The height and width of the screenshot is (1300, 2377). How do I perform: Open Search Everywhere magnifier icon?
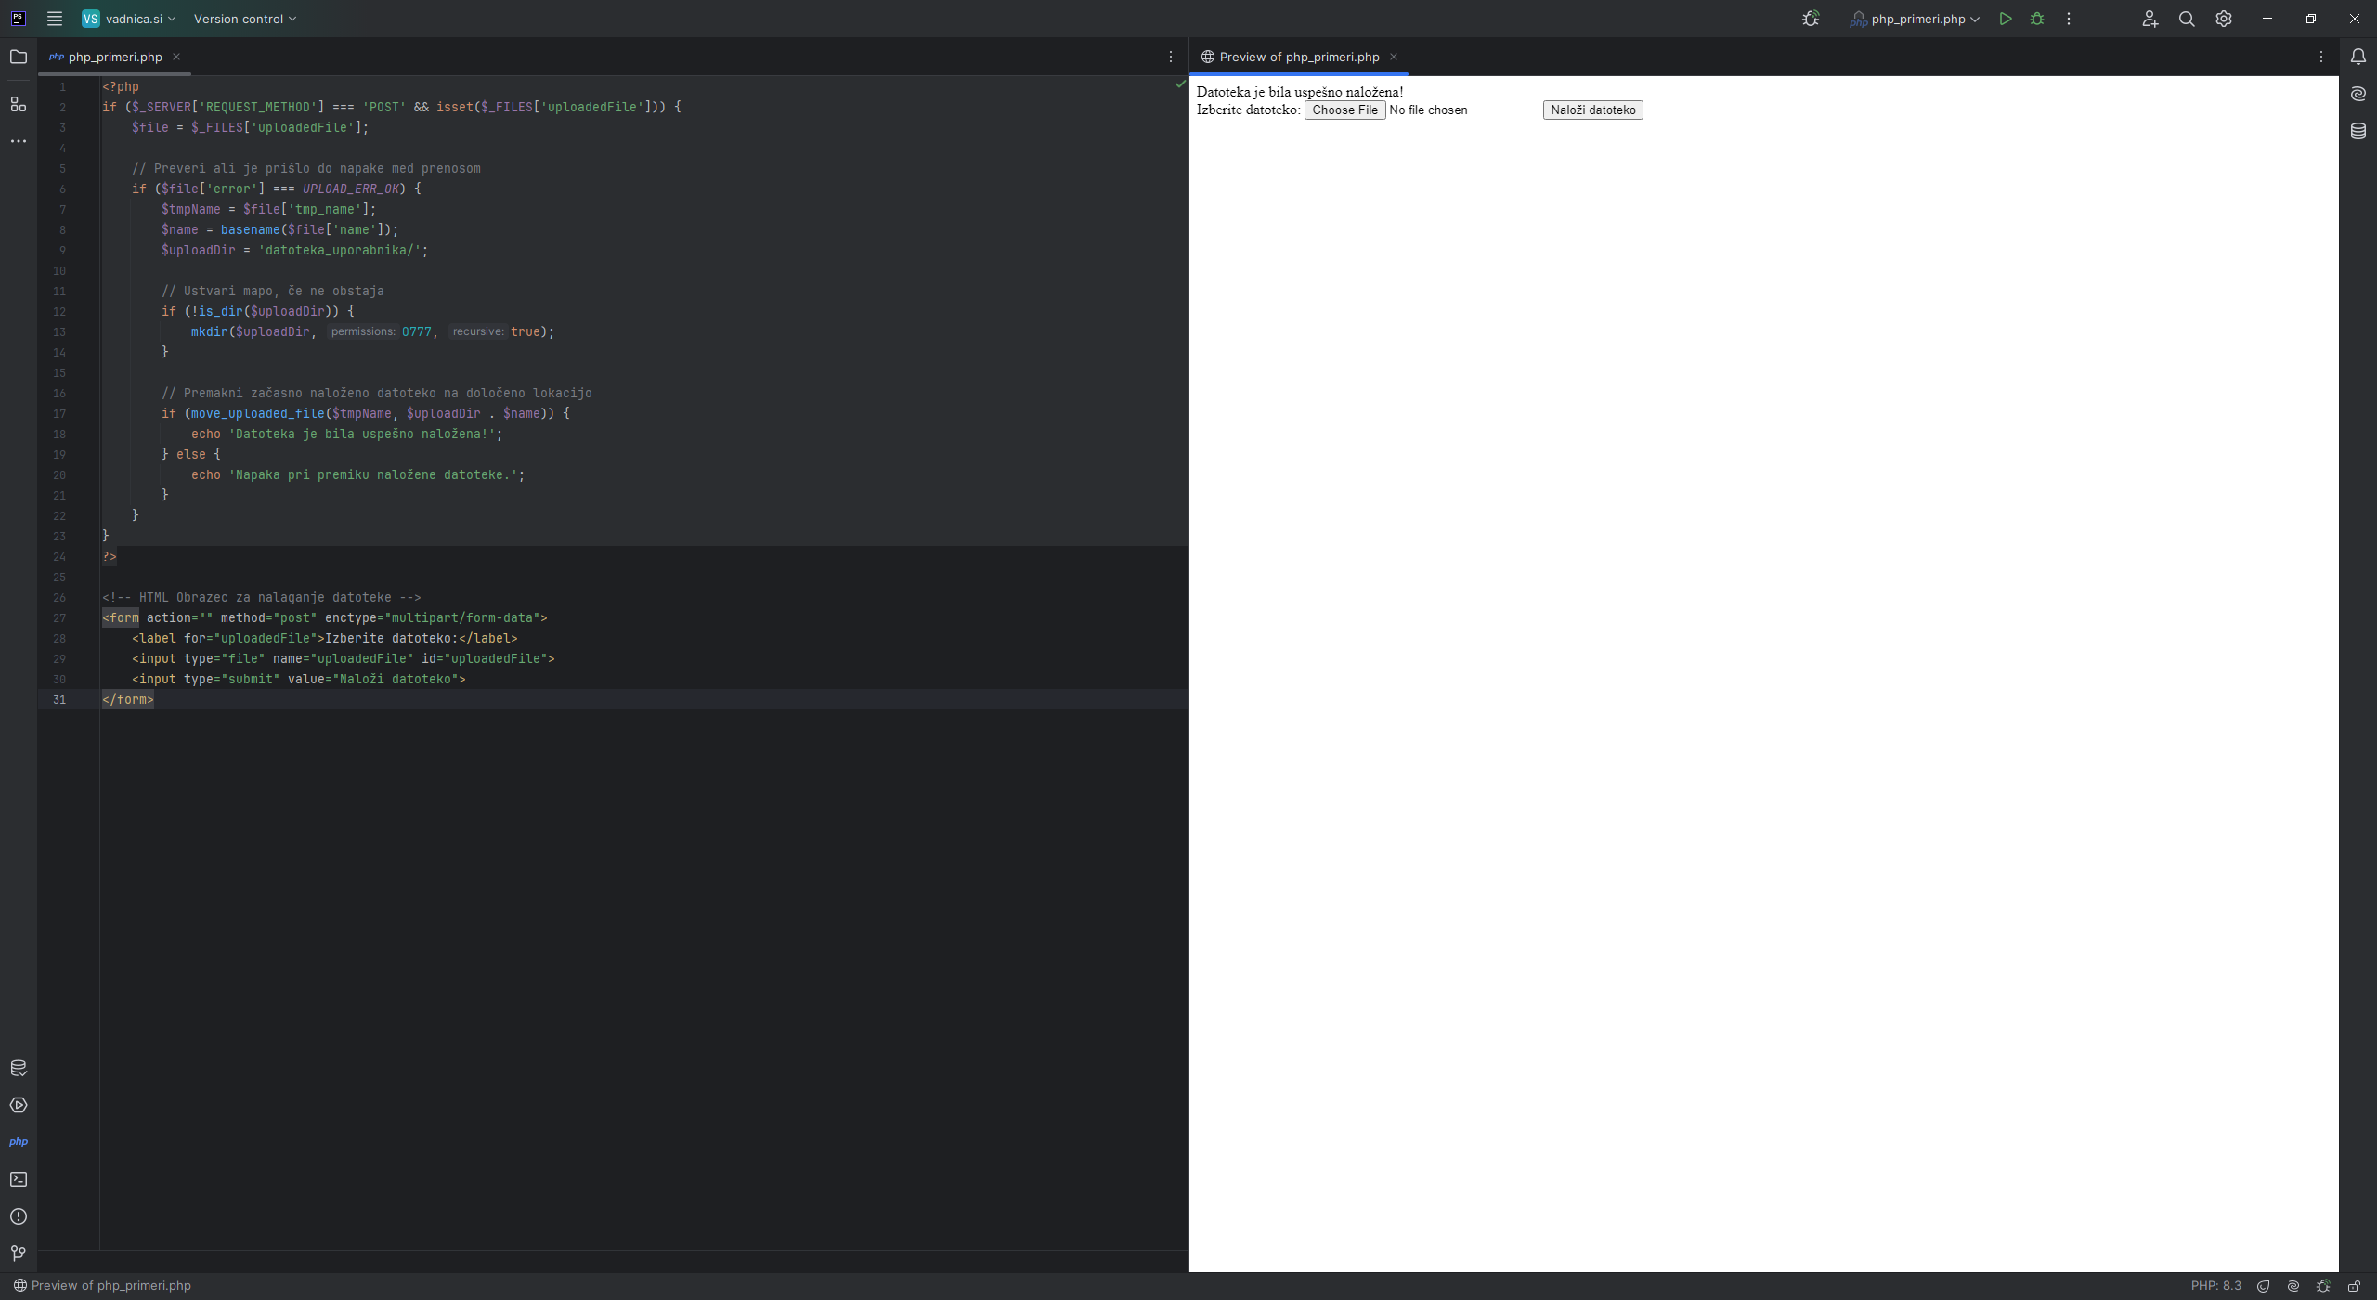pos(2187,19)
